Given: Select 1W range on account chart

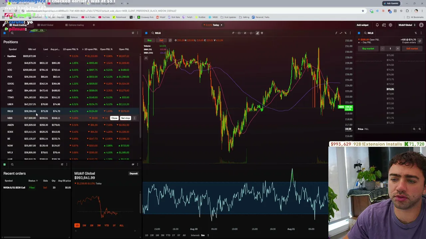Looking at the screenshot, I should [x=84, y=225].
